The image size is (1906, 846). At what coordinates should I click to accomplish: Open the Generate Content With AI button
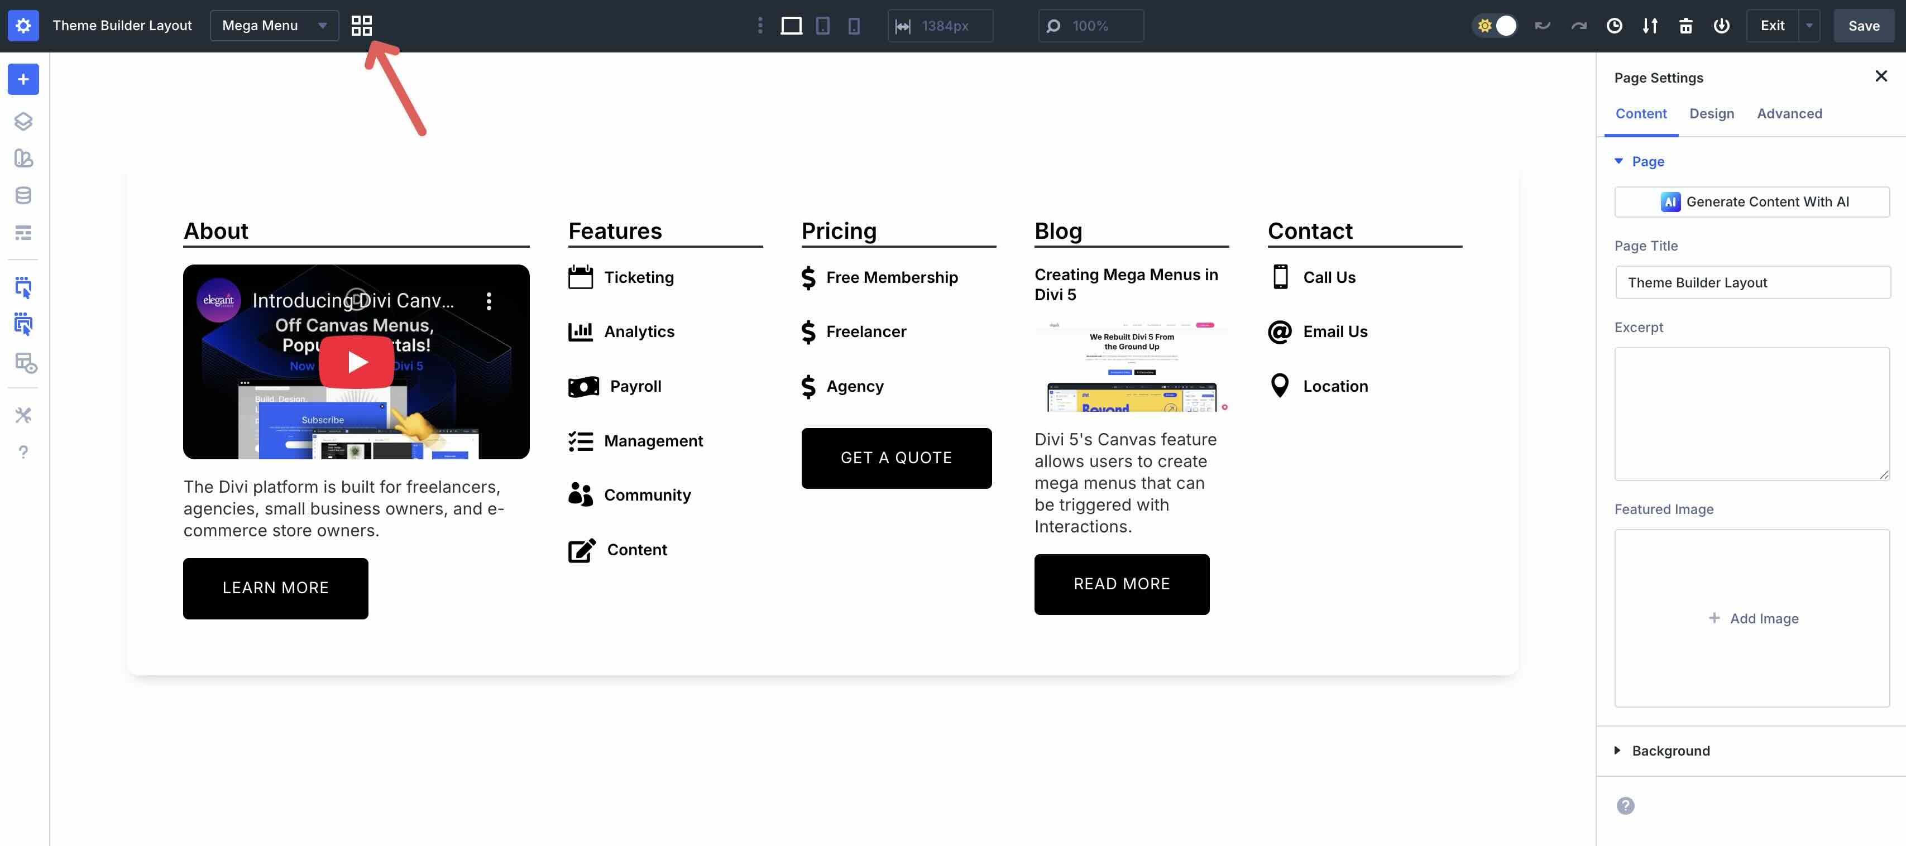click(x=1752, y=201)
